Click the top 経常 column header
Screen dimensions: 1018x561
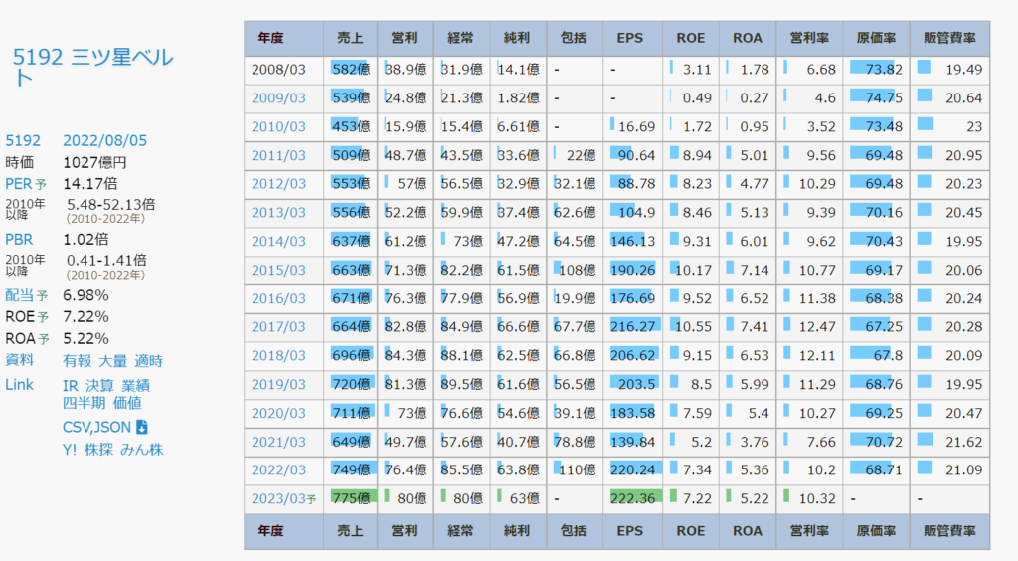coord(461,39)
